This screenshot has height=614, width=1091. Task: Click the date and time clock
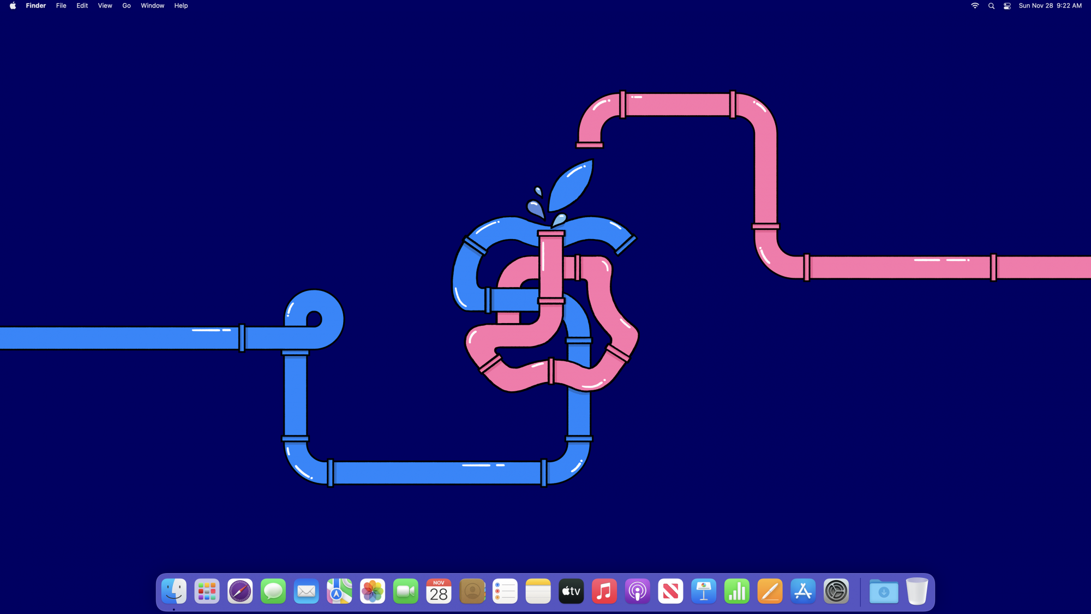pyautogui.click(x=1050, y=5)
